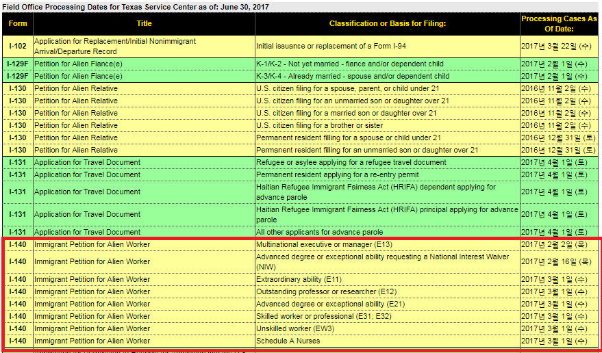Click the spouse or child under 21 permanent resident date
The width and height of the screenshot is (602, 353).
[558, 138]
